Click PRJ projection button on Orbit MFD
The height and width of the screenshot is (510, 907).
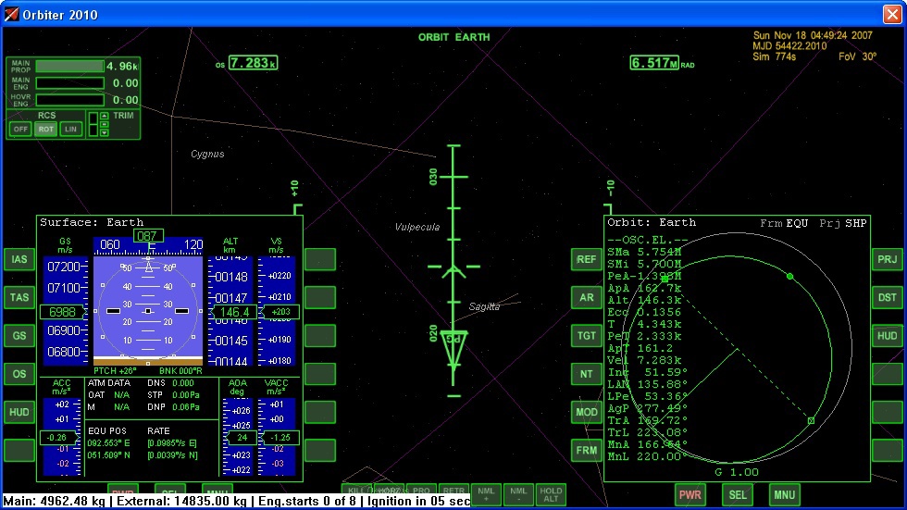[x=887, y=259]
